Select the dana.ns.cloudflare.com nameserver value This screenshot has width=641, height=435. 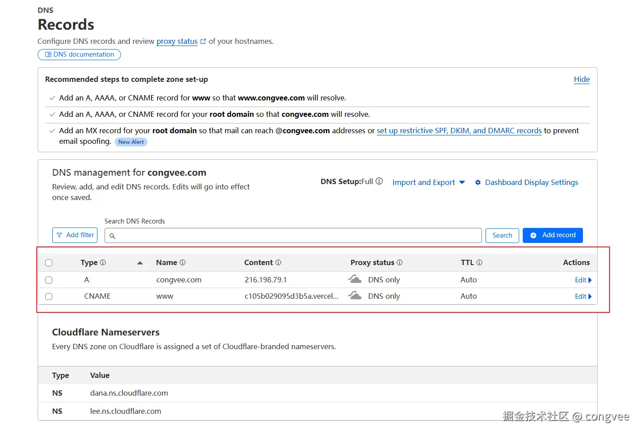click(x=129, y=393)
